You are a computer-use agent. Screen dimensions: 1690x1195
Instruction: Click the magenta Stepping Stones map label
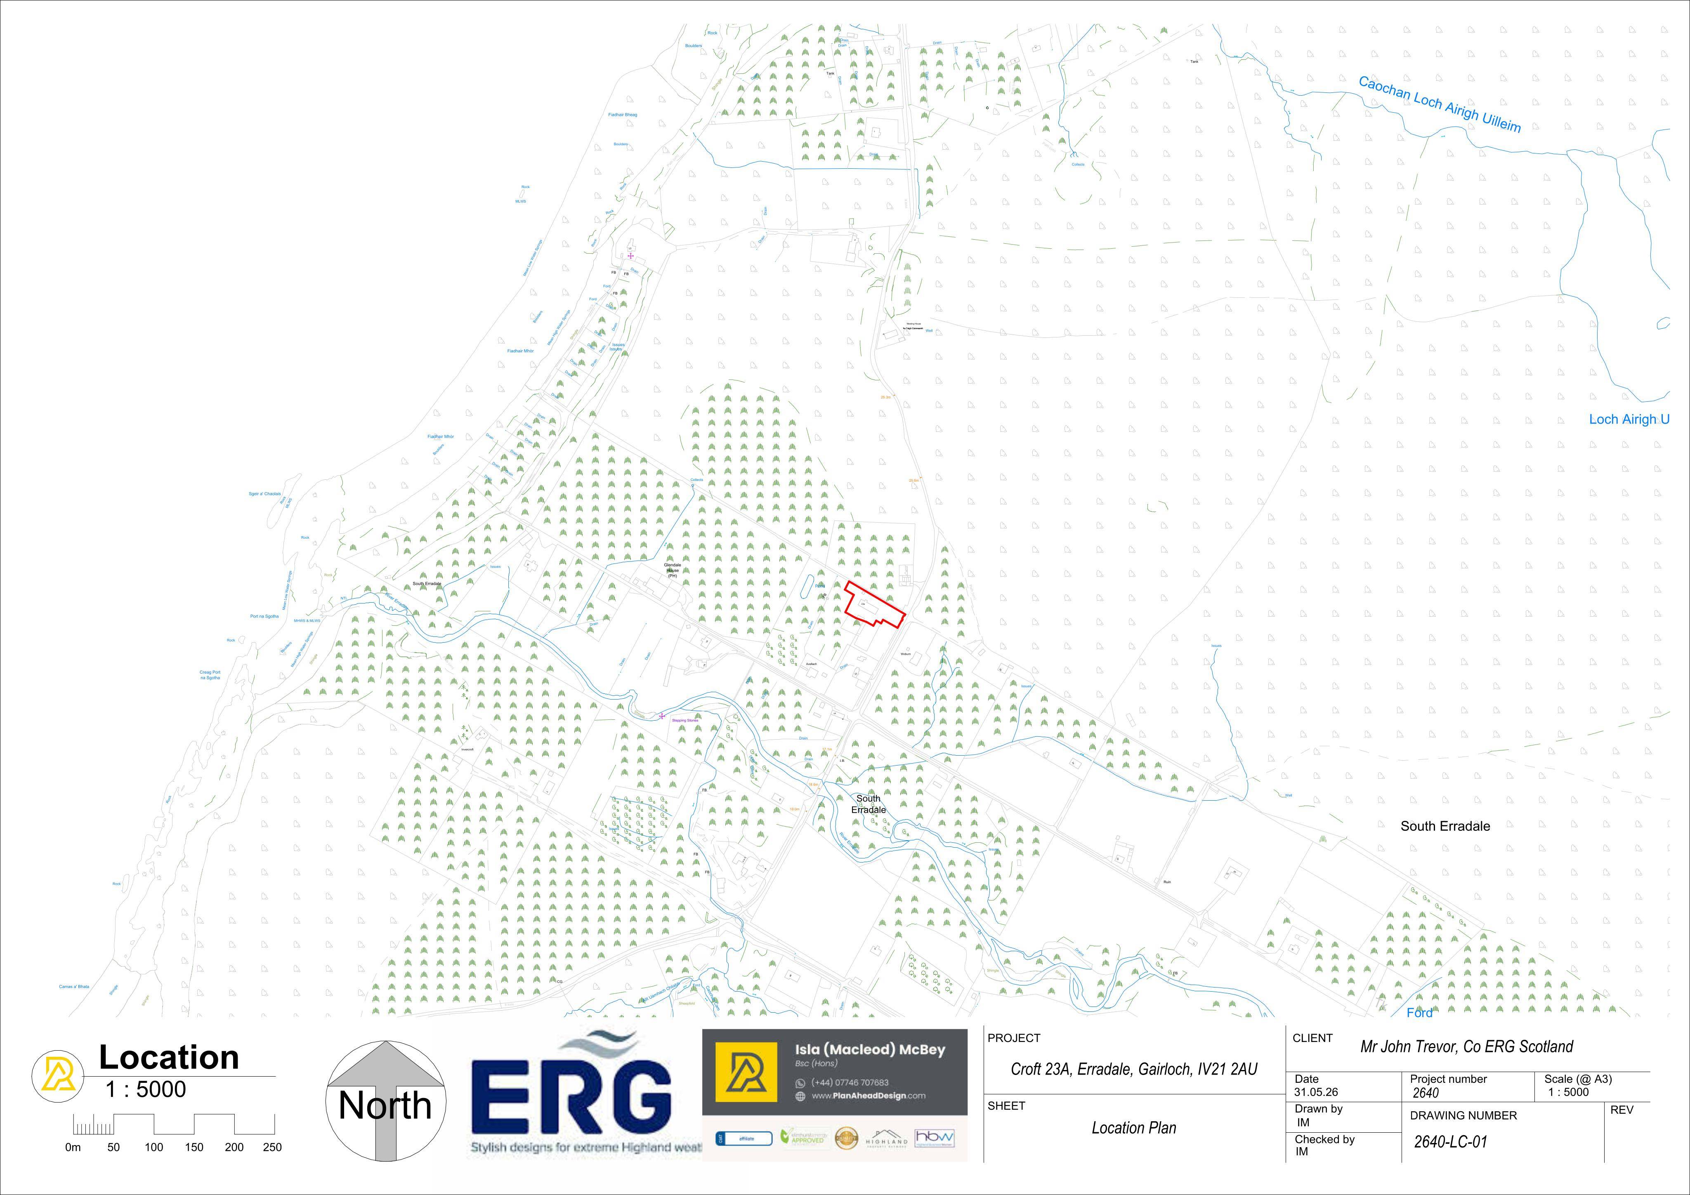pyautogui.click(x=684, y=720)
